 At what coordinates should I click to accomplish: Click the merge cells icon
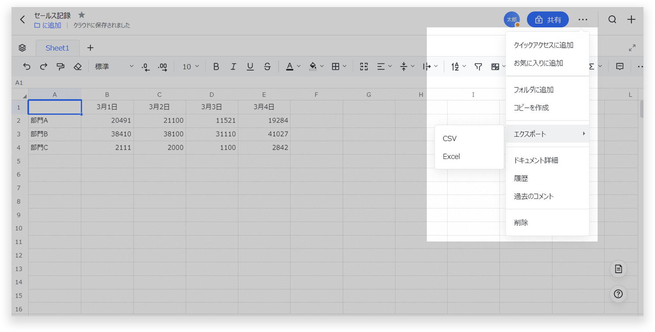pos(364,67)
